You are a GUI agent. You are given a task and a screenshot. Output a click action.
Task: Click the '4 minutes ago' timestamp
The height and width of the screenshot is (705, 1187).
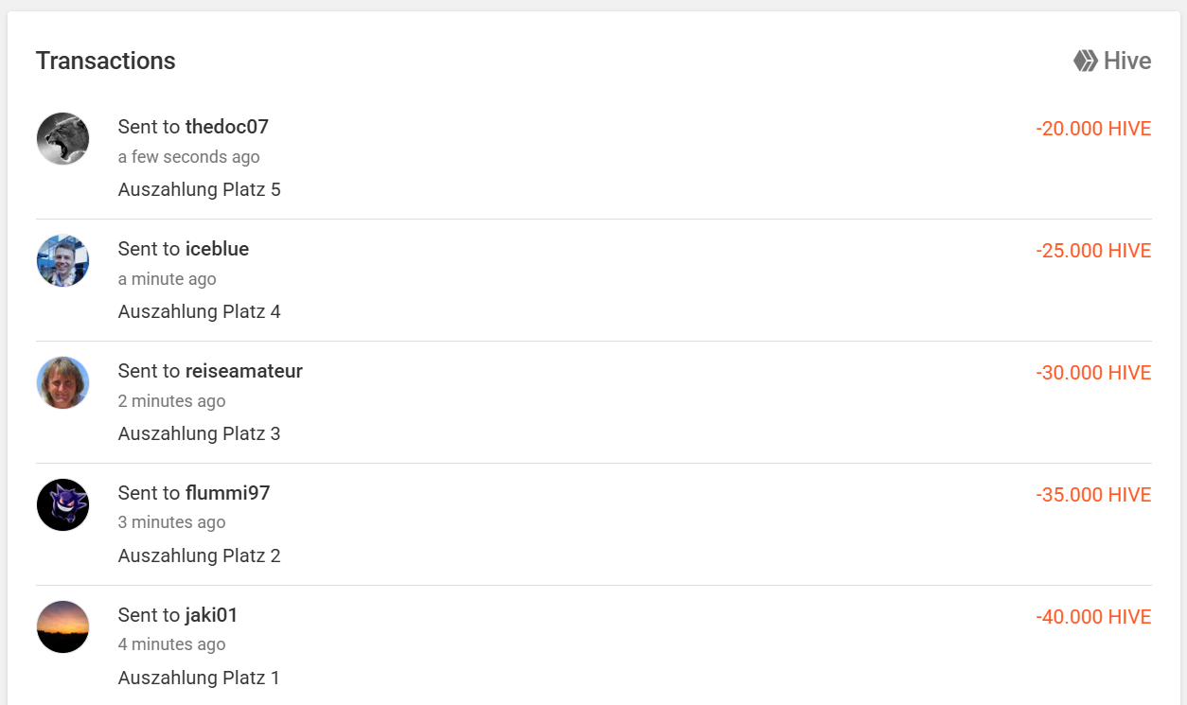[x=171, y=644]
